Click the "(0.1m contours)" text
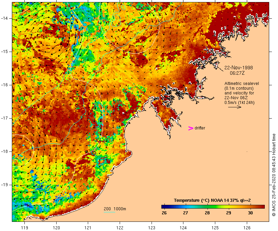This screenshot has width=278, height=231. click(239, 88)
